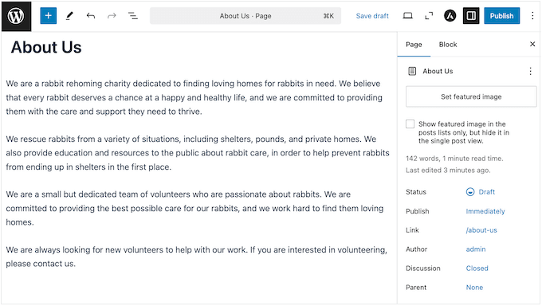Click the paragraph starting "We rescue rabbits from"
This screenshot has width=542, height=306.
coord(198,153)
